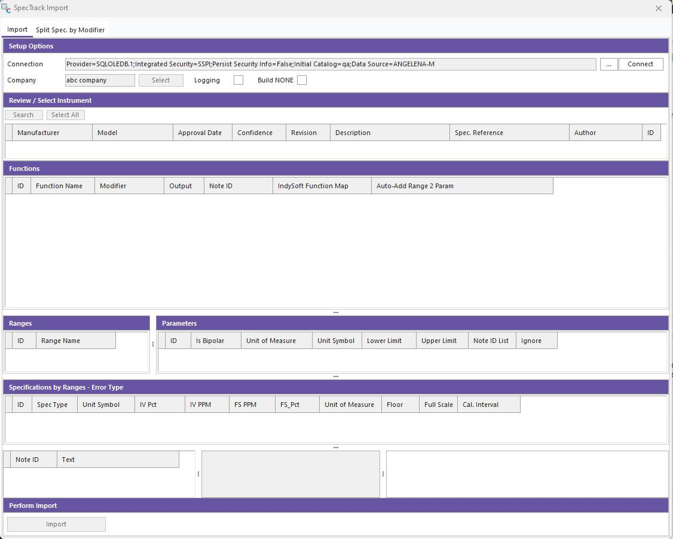Screen dimensions: 673x539
Task: Click the splitter below Specifications grid
Action: click(336, 447)
